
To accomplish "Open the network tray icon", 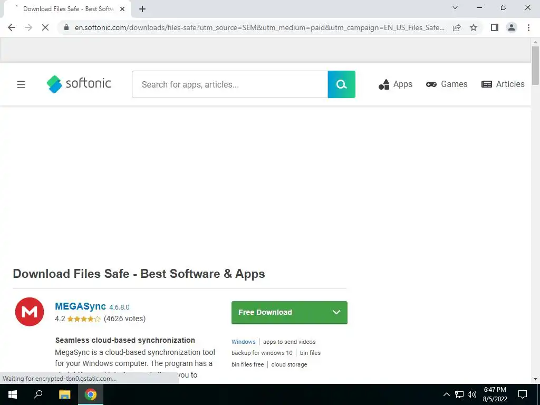I will tap(459, 394).
